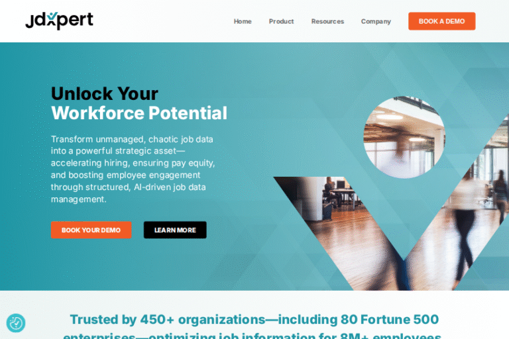
Task: Click the orange BOOK A DEMO button
Action: click(442, 21)
